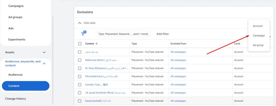Open the Type filter chip
The image size is (276, 106).
coord(123,34)
